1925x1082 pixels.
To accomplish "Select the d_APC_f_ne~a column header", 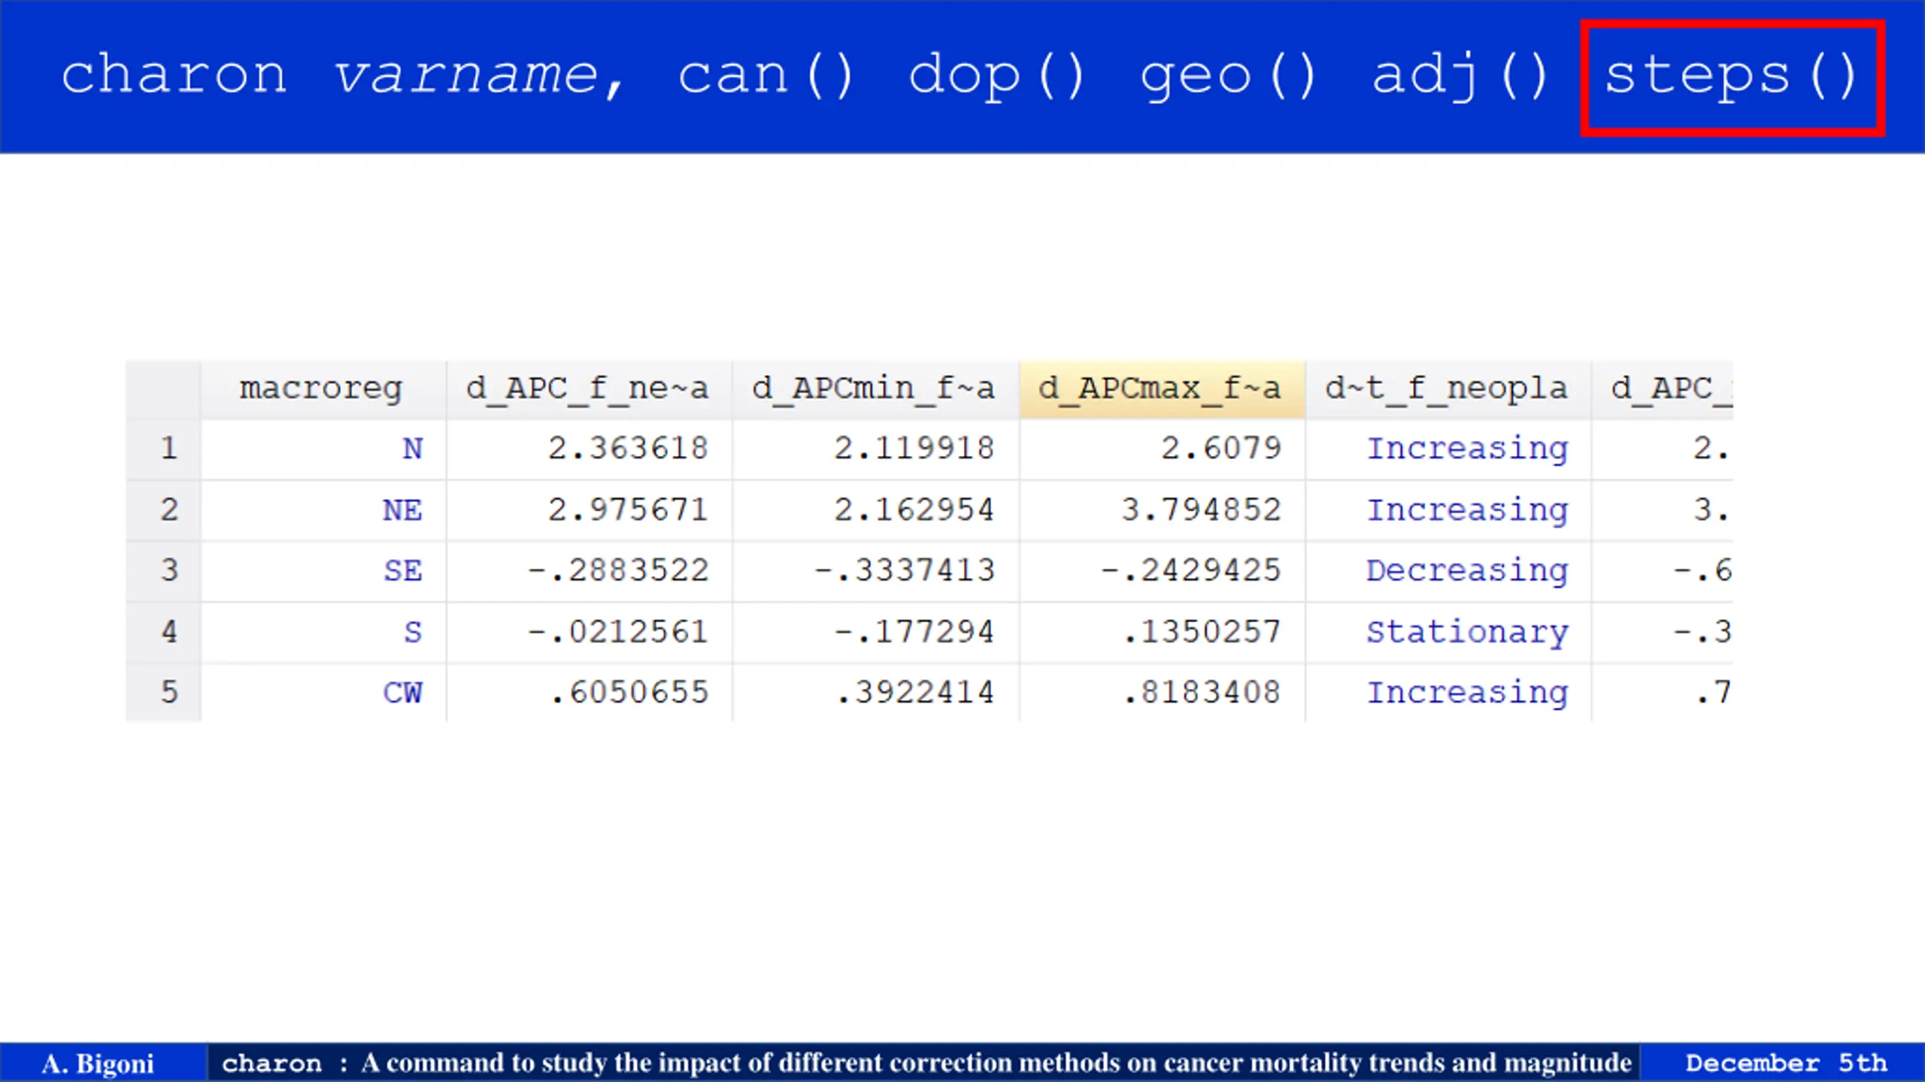I will (x=589, y=389).
